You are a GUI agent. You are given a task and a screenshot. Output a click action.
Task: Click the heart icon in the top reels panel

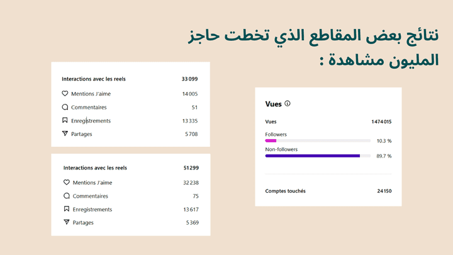65,94
